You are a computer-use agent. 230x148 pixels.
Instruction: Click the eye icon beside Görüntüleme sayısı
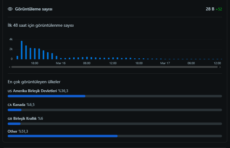click(10, 9)
